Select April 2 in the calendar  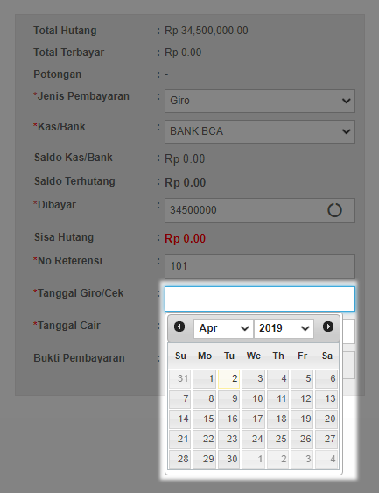(228, 379)
